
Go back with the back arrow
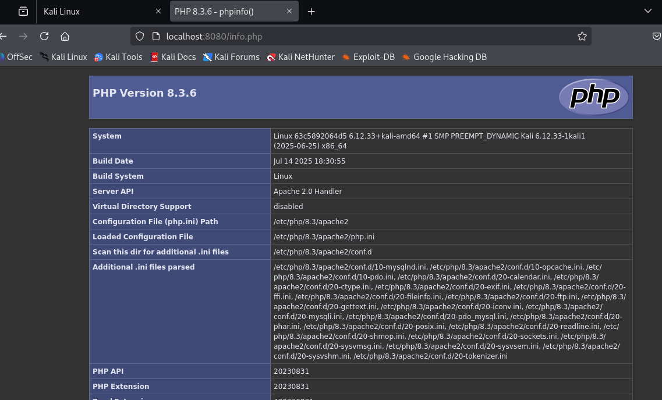point(3,36)
